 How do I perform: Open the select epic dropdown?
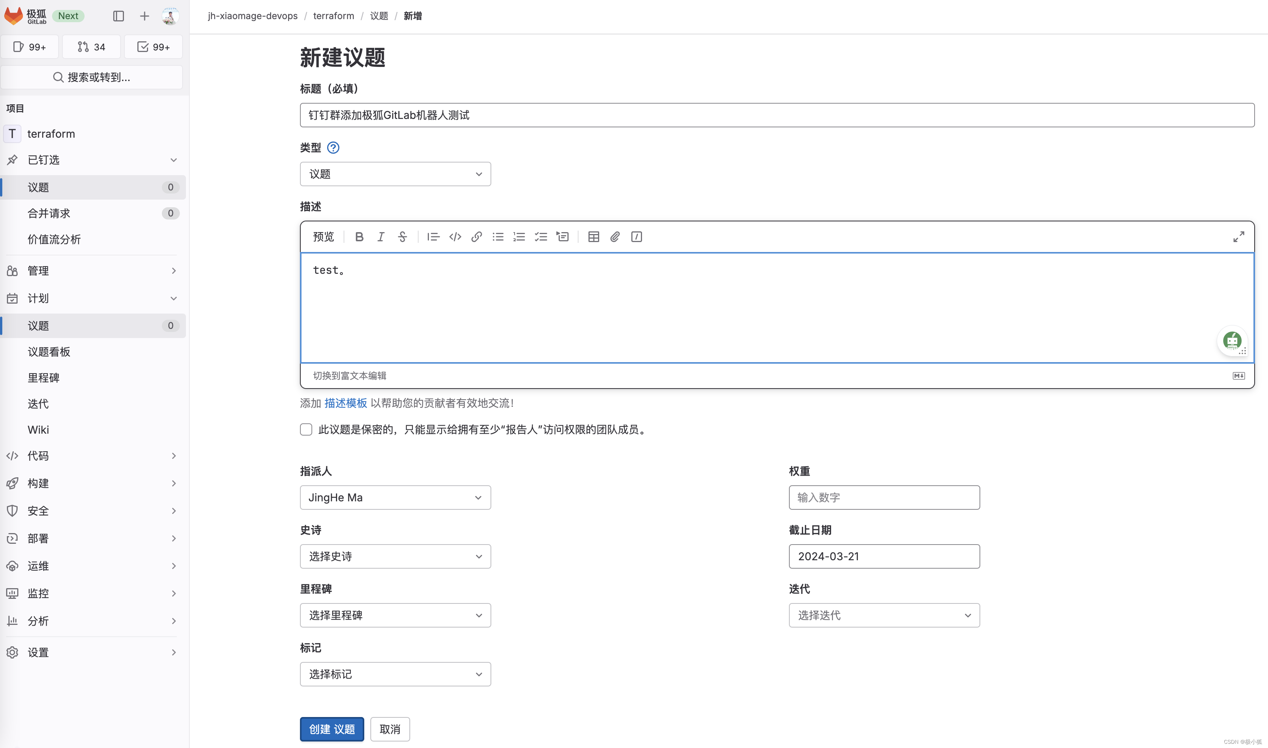(x=395, y=556)
